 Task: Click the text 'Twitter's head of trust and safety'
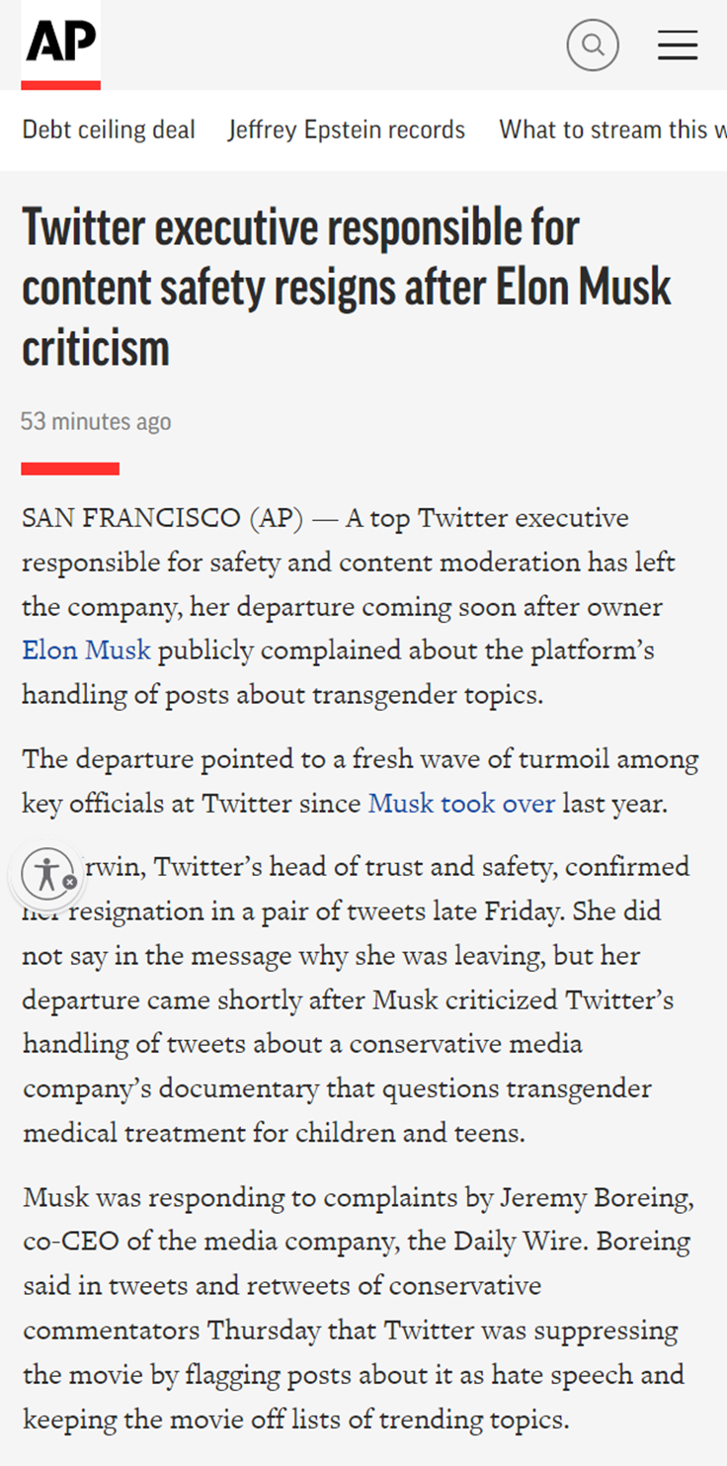coord(347,867)
